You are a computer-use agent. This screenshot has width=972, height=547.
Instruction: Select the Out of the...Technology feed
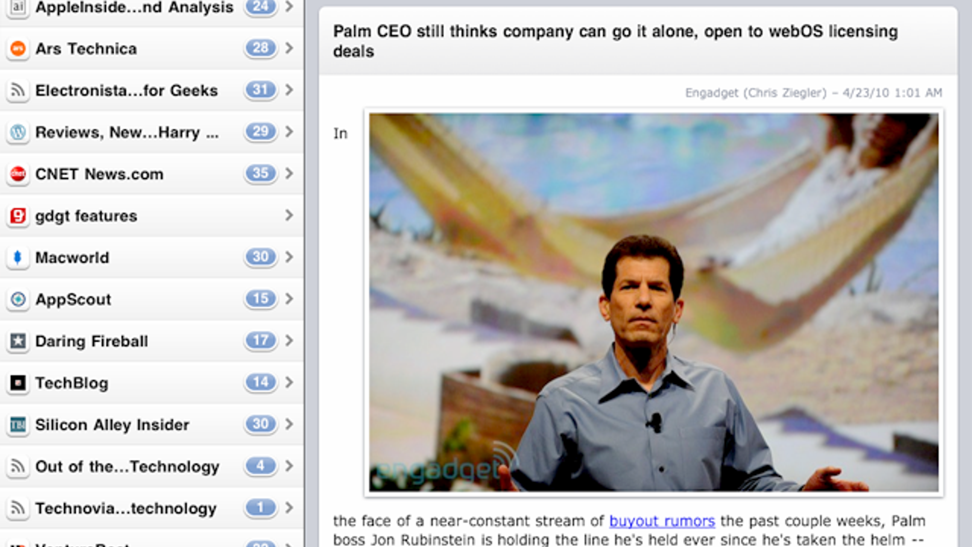pos(127,466)
